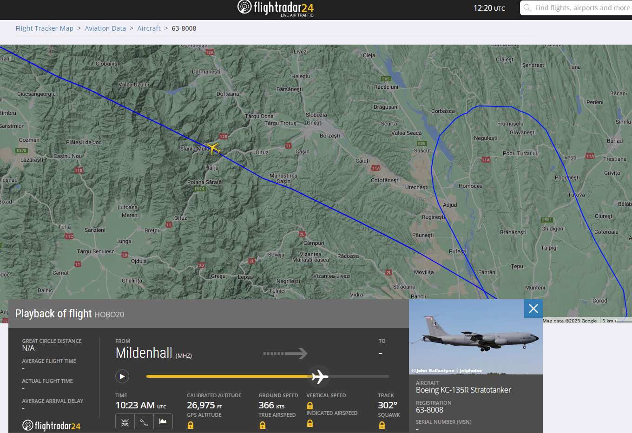Open the KC-135R aircraft photo thumbnail
632x433 pixels.
click(x=476, y=337)
